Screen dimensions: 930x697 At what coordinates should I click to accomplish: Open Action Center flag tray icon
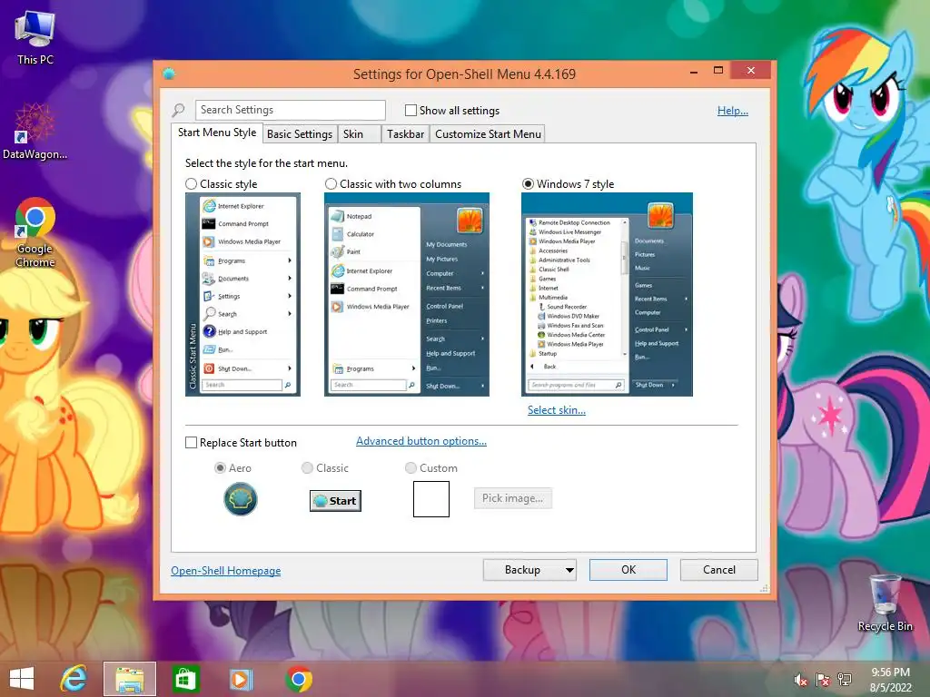(823, 681)
